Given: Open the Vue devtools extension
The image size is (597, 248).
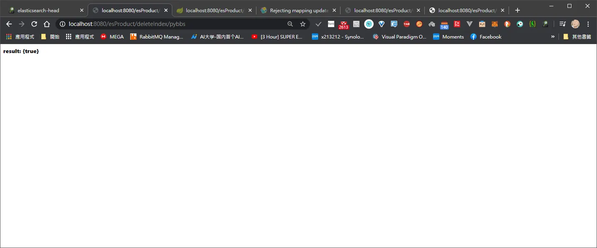Looking at the screenshot, I should coord(469,24).
